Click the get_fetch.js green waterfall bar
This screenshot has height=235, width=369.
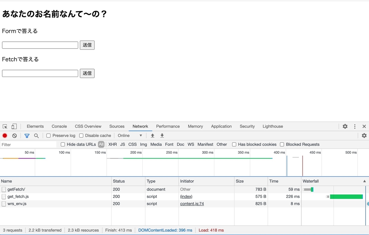pyautogui.click(x=346, y=197)
